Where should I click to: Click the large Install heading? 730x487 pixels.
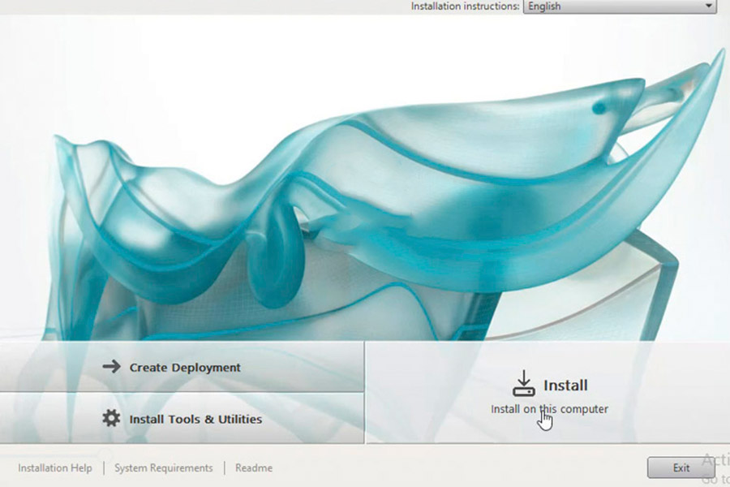click(565, 386)
